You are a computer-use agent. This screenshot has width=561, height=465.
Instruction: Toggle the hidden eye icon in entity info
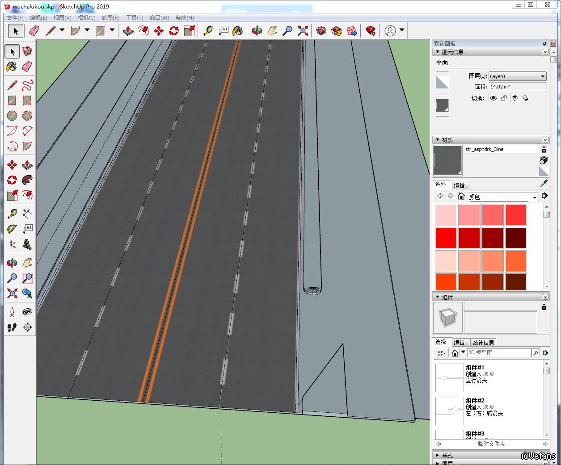(493, 98)
